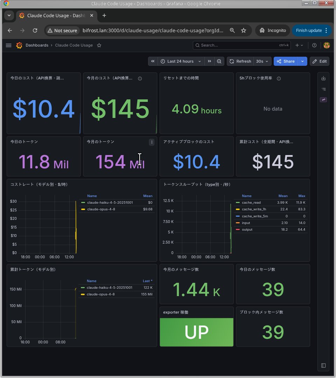Image resolution: width=336 pixels, height=378 pixels.
Task: Open the Grafana hamburger menu
Action: [x=9, y=45]
